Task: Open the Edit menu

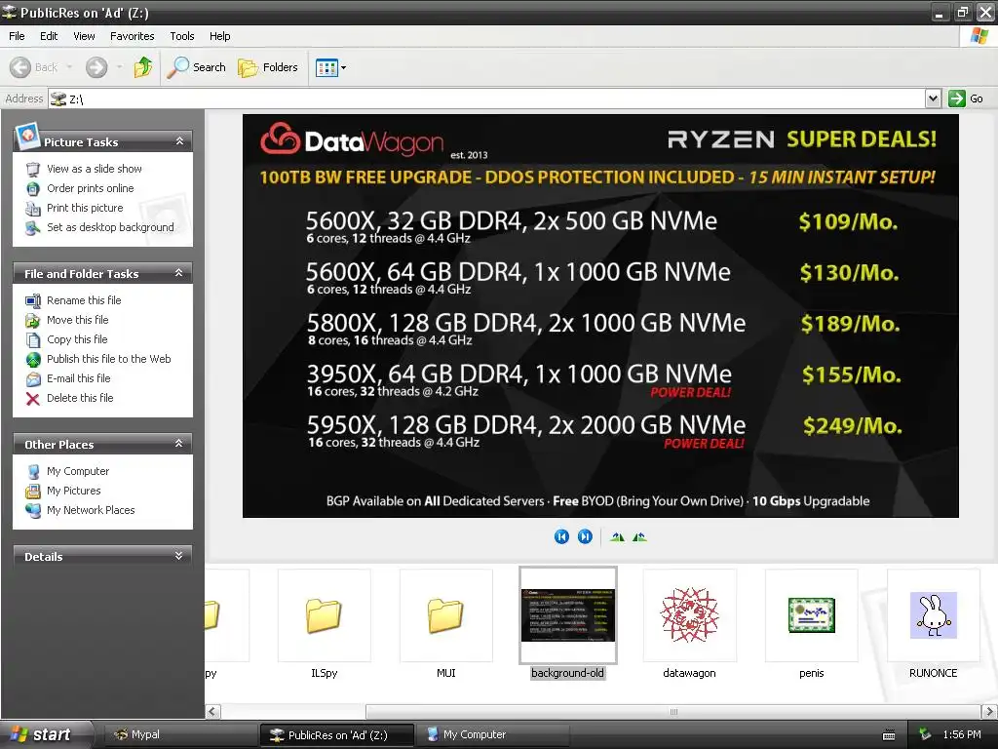Action: click(x=49, y=36)
